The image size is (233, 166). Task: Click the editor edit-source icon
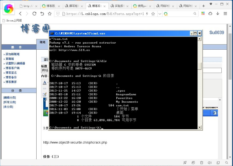[x=44, y=94]
